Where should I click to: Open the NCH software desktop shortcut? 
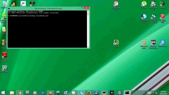point(32,4)
